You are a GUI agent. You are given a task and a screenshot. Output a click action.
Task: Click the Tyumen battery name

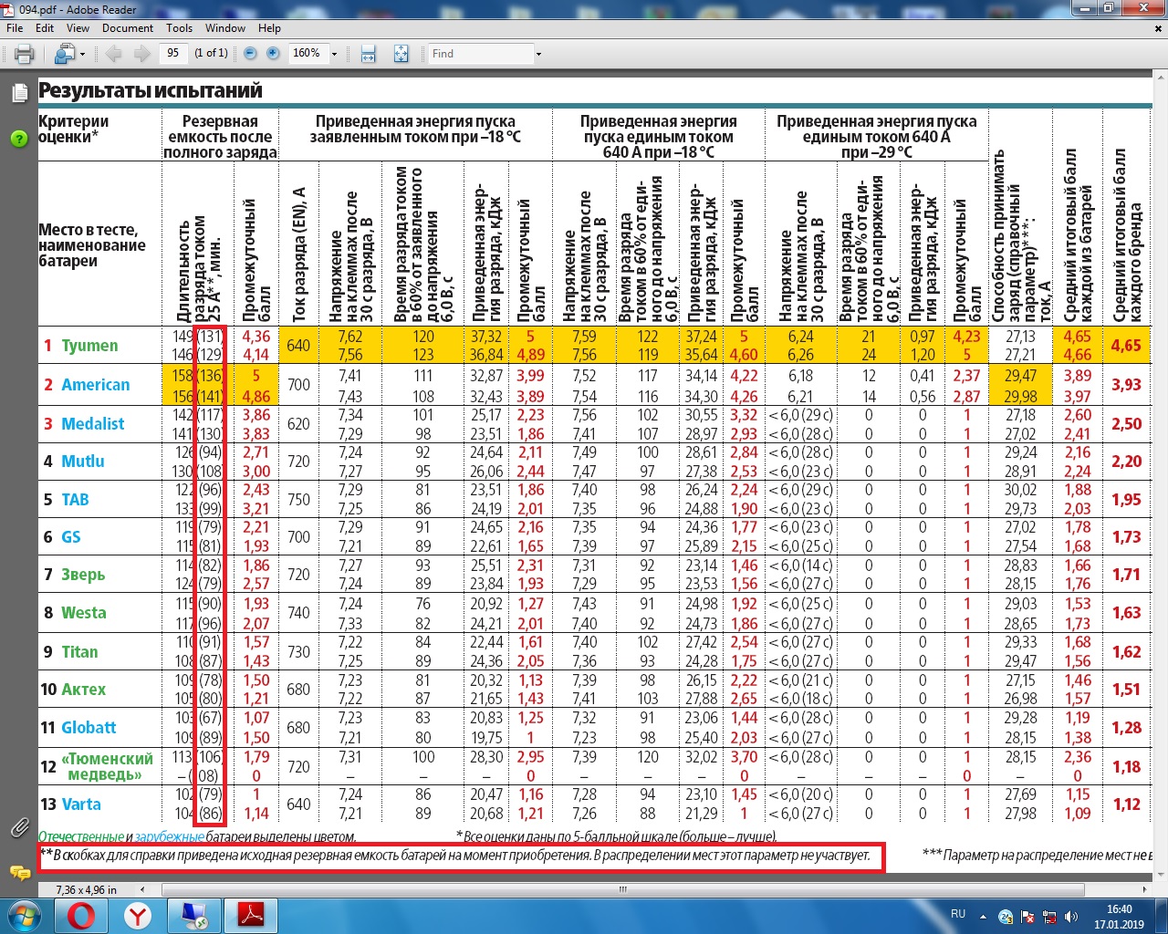click(89, 346)
